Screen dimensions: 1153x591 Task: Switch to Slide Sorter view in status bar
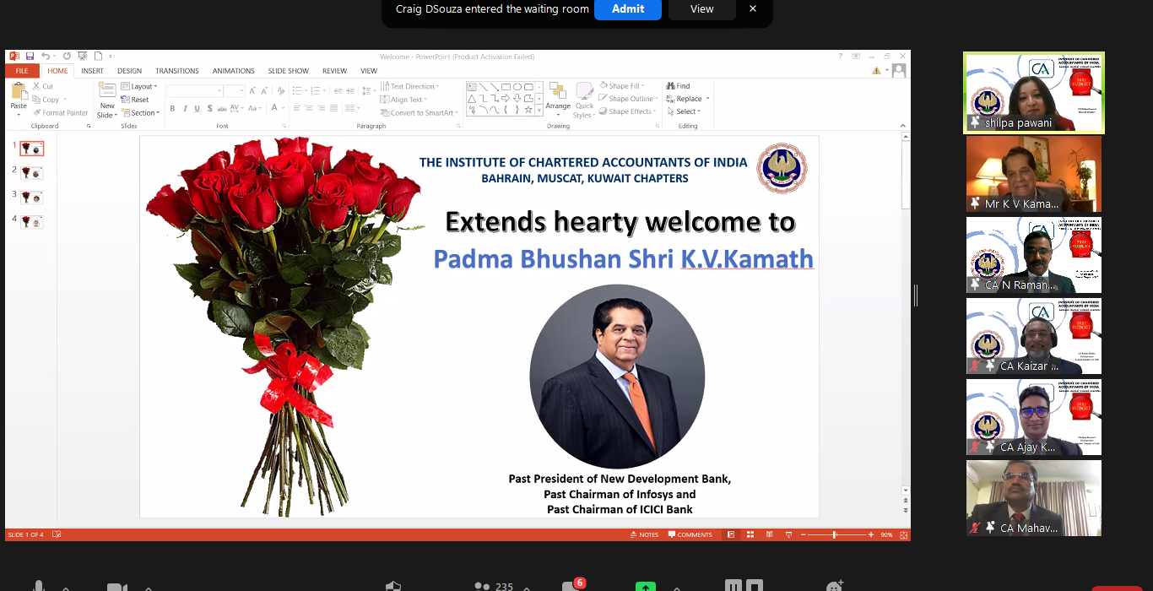click(x=749, y=534)
